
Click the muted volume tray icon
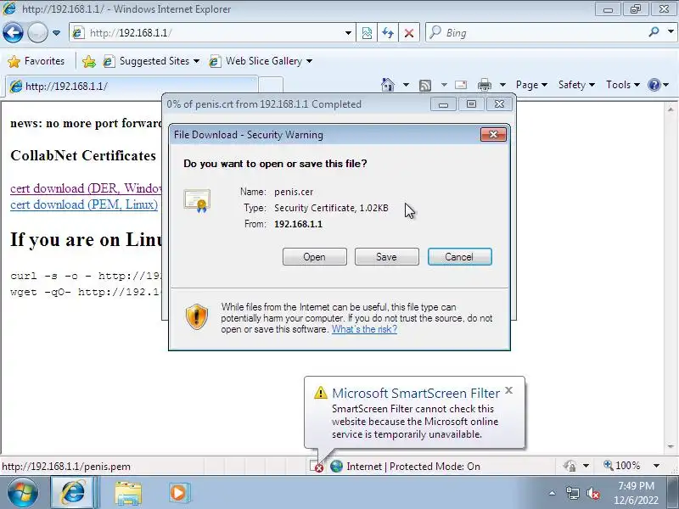click(x=592, y=493)
